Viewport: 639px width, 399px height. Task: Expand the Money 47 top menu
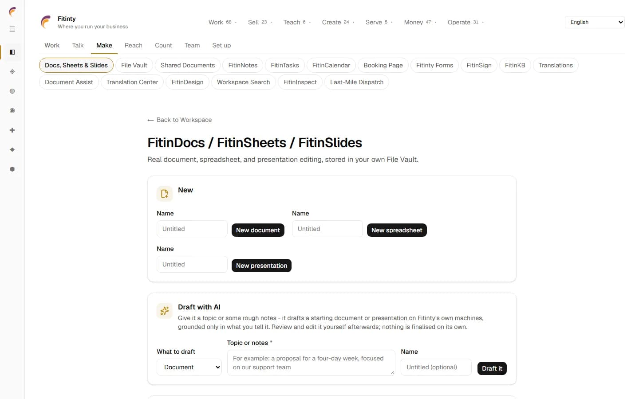pos(420,22)
